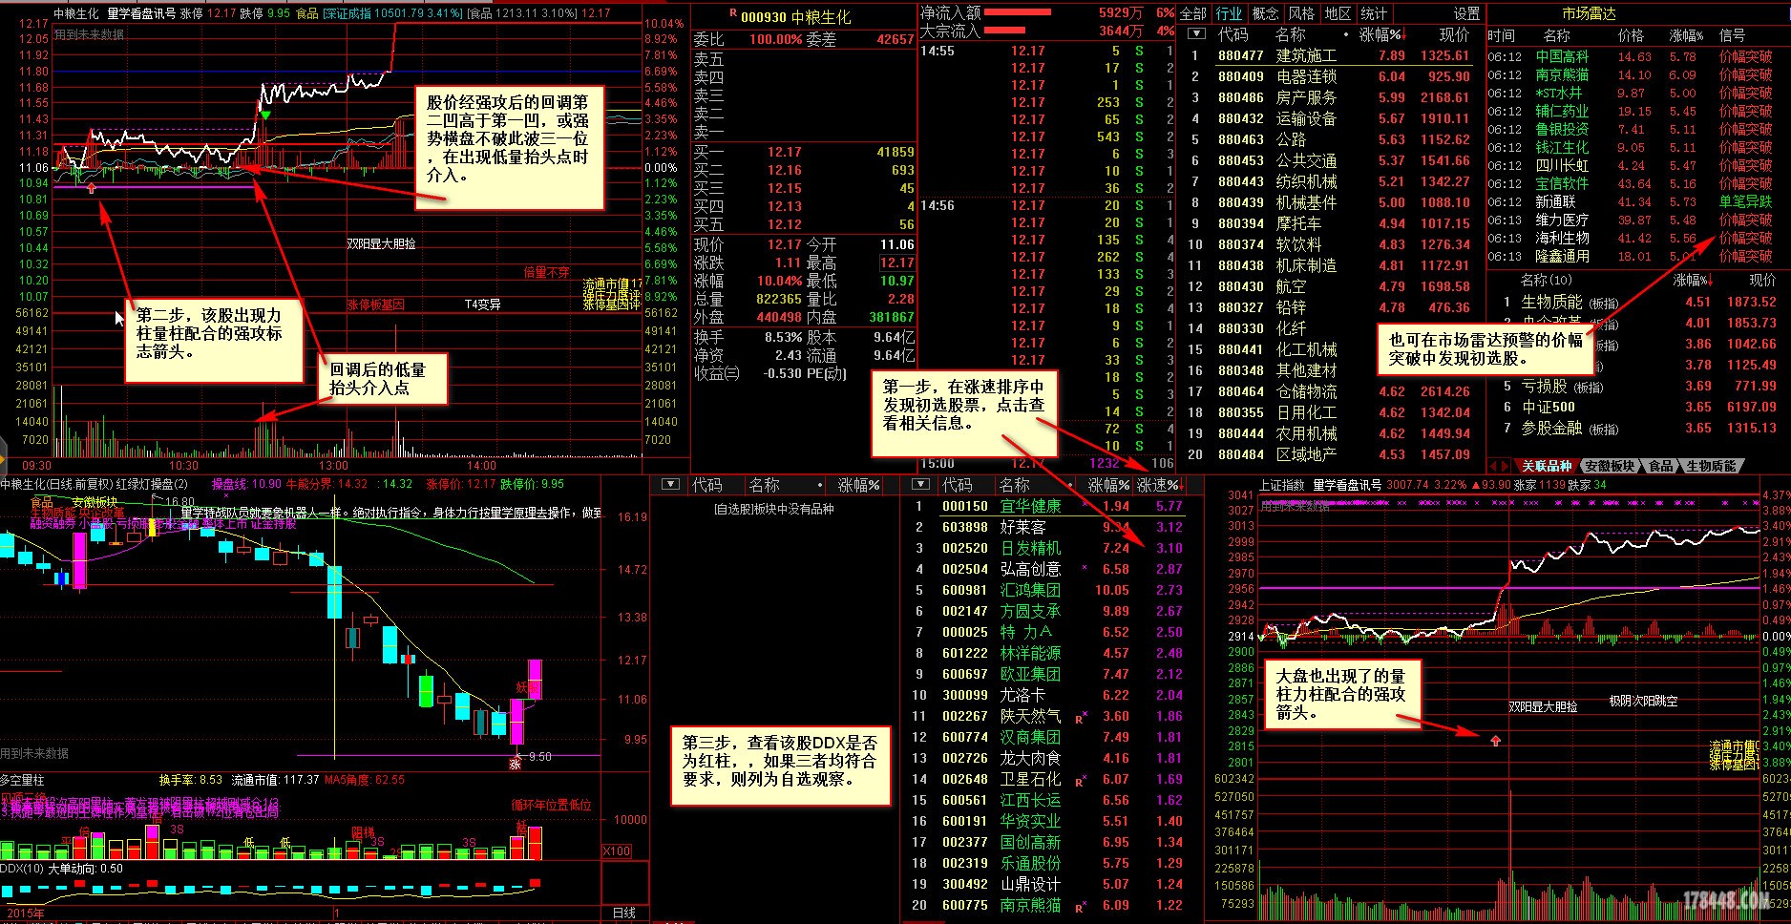Select stock row 000150 宜华健康
1791x924 pixels.
tap(1048, 506)
